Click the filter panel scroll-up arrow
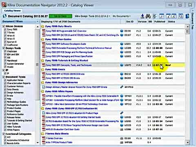This screenshot has width=196, height=147. click(x=38, y=27)
